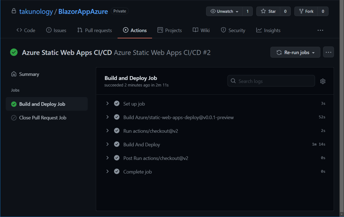The image size is (344, 217).
Task: Click the status check icon for Complete job
Action: point(117,171)
